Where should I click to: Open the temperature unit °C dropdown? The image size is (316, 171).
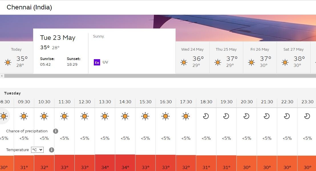pos(37,150)
